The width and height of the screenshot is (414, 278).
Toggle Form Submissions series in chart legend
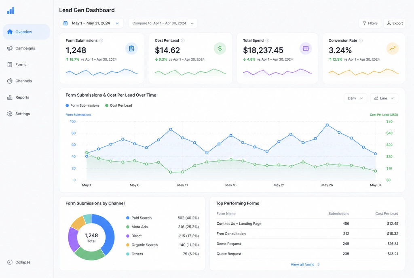click(x=82, y=105)
